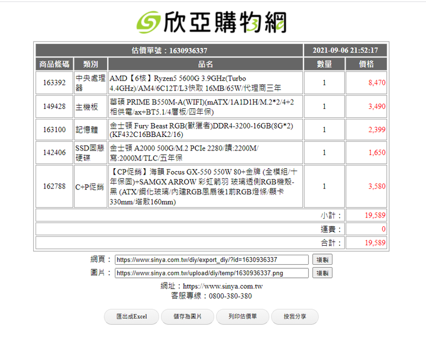The image size is (426, 337).
Task: Select the 小計 amount 19,589
Action: pyautogui.click(x=375, y=216)
